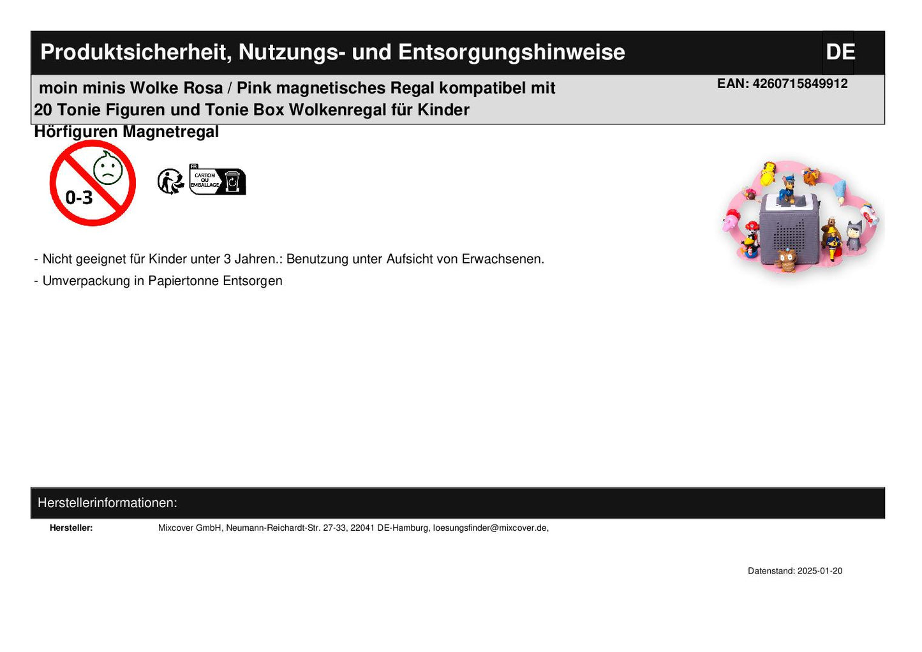The width and height of the screenshot is (922, 652).
Task: Click the red 0-3 age prohibition icon
Action: [x=93, y=183]
